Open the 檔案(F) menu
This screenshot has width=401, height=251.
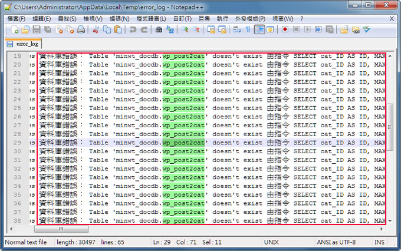(x=17, y=19)
